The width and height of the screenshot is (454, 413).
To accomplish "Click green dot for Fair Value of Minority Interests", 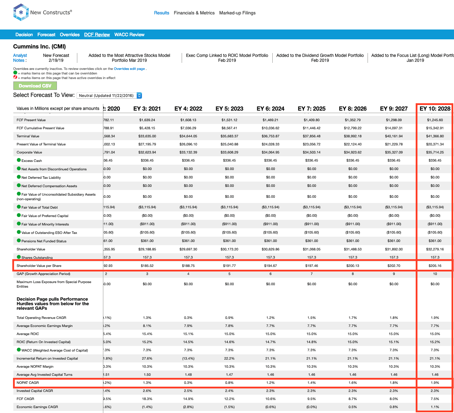I will click(x=19, y=224).
